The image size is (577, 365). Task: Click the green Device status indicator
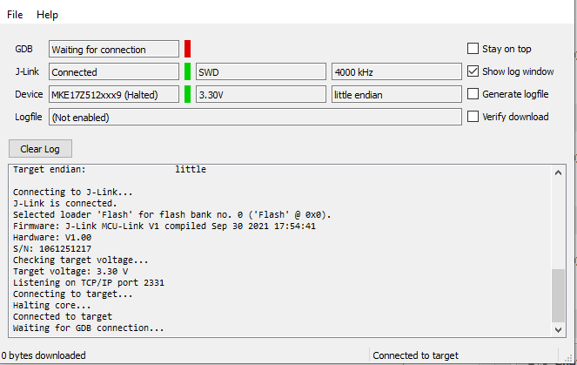(x=187, y=94)
